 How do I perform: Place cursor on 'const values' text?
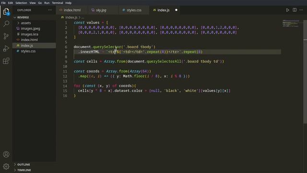tap(86, 23)
